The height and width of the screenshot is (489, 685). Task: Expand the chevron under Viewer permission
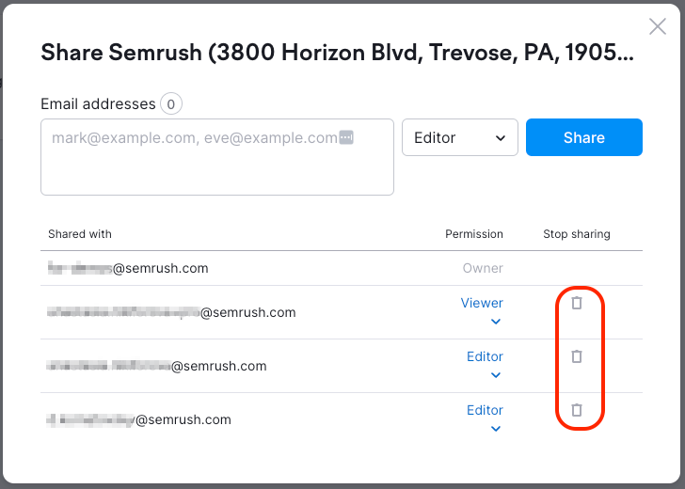tap(496, 322)
